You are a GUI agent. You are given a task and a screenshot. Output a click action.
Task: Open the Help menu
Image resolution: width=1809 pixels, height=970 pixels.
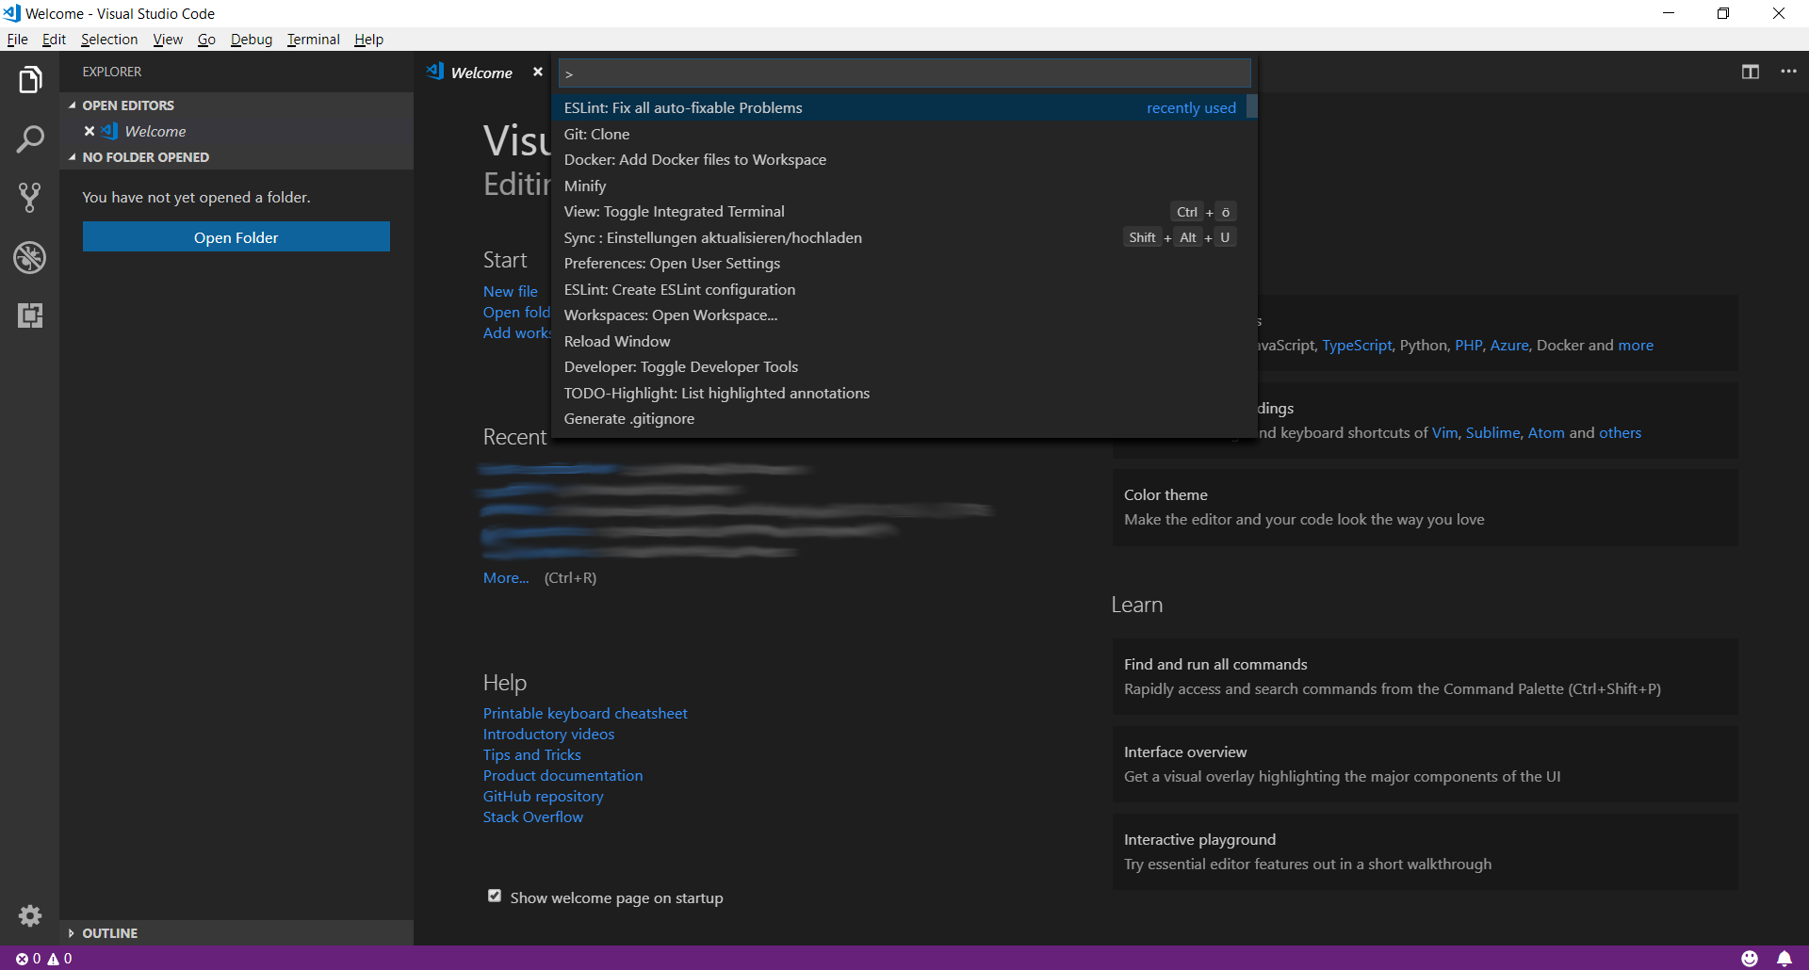point(369,40)
